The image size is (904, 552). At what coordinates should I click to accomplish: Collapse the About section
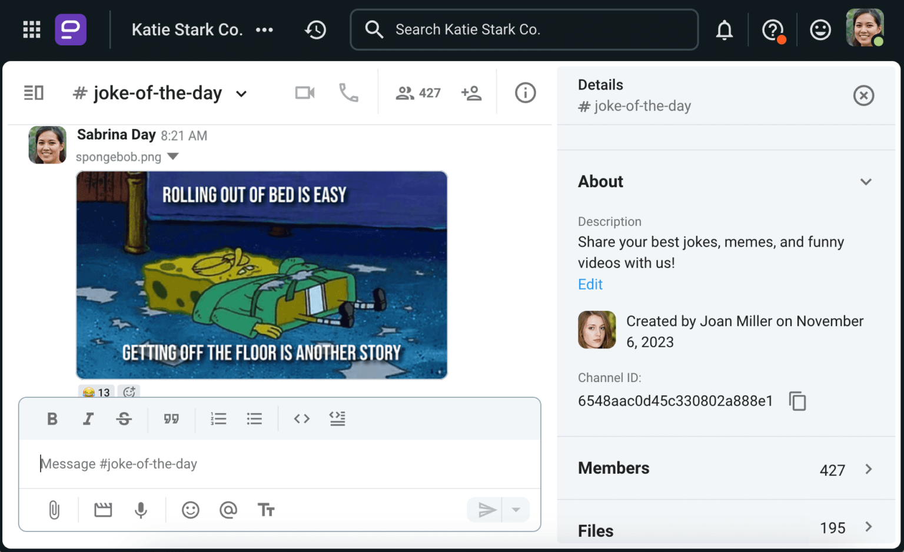point(866,181)
